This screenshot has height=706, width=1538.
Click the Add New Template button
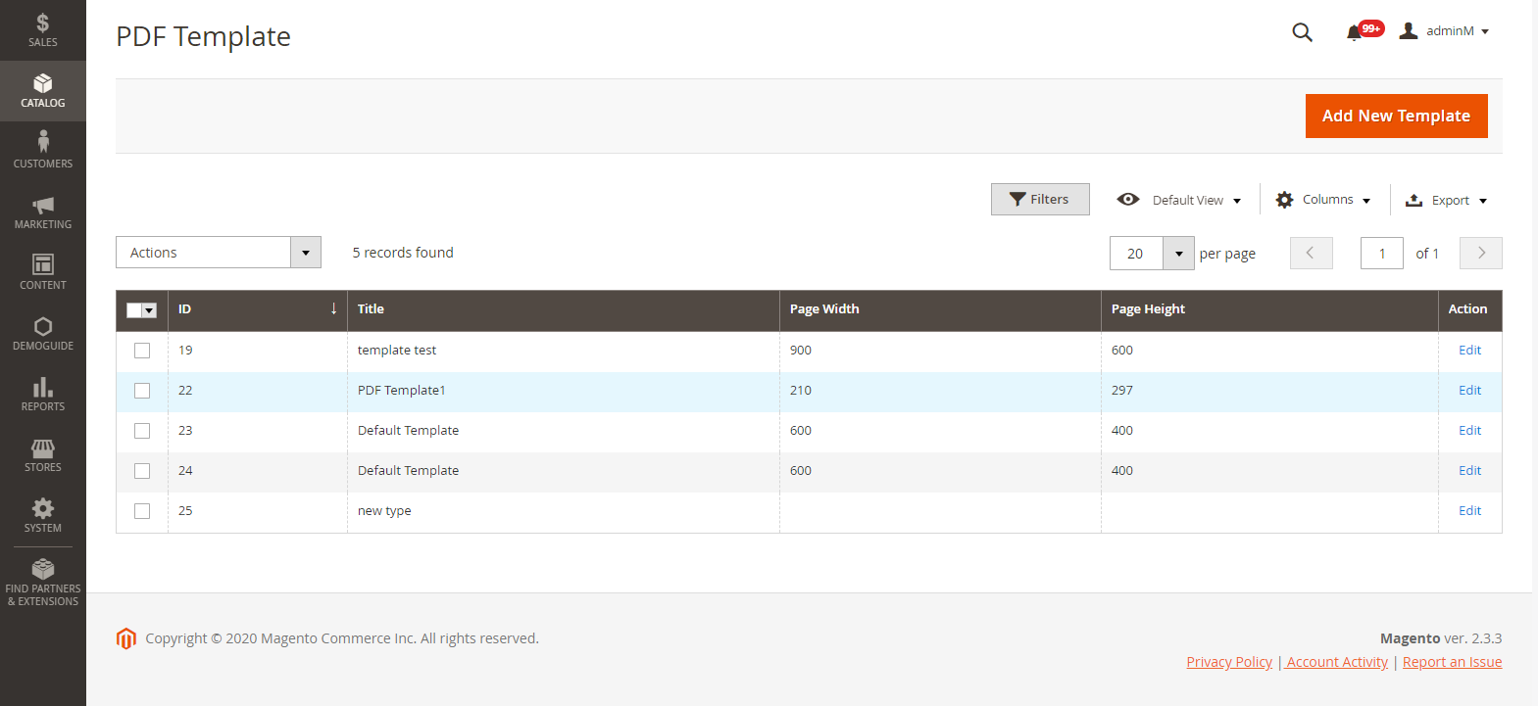pos(1396,116)
